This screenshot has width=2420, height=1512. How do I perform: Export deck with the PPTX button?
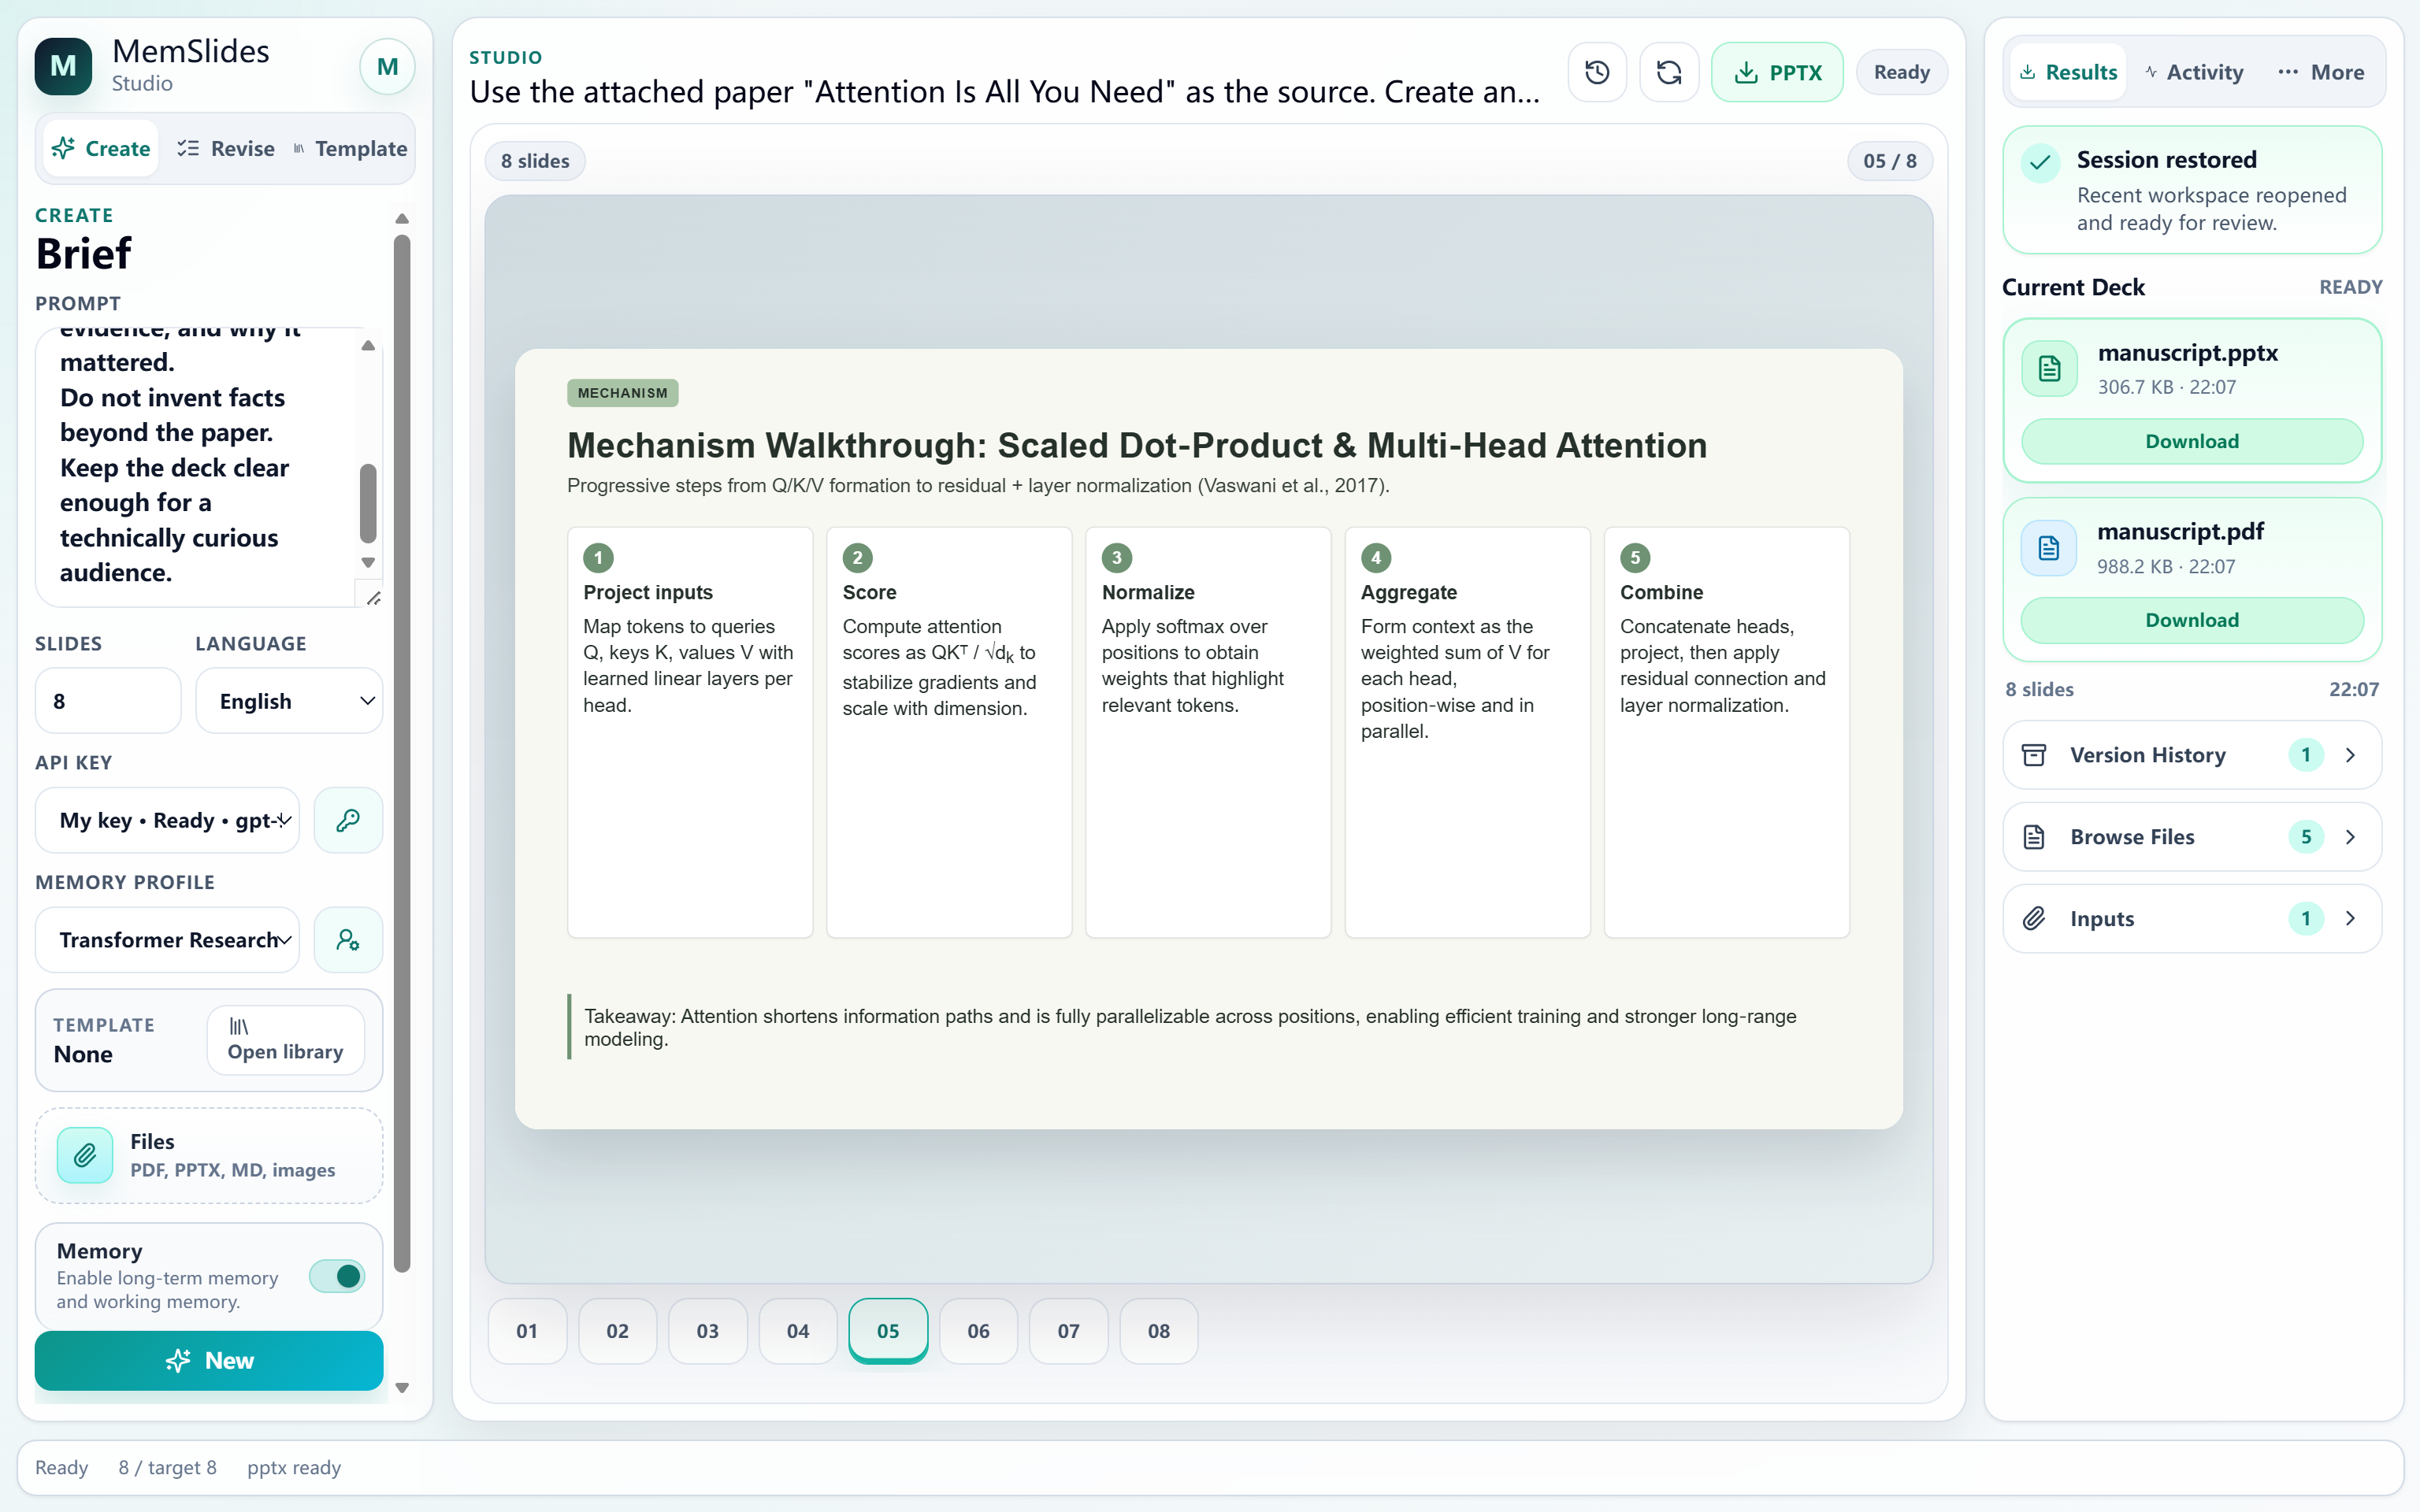coord(1777,72)
